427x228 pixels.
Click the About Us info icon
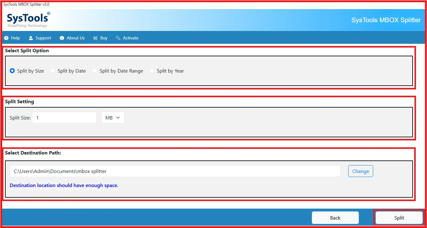[62, 38]
